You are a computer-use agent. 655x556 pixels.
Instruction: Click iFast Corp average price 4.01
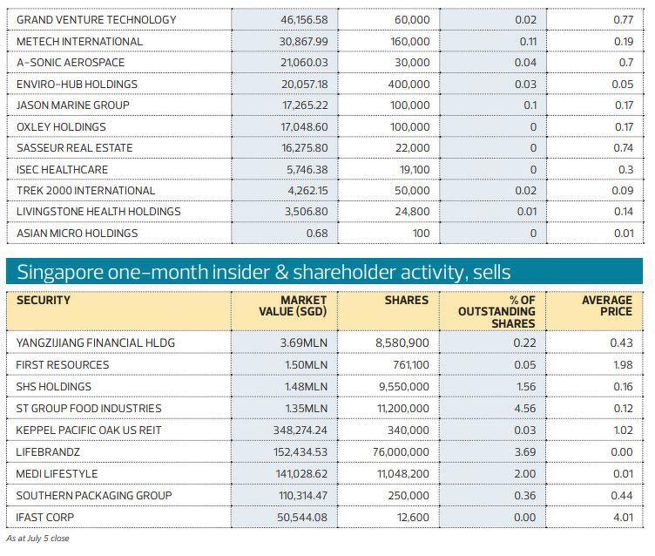coord(622,518)
